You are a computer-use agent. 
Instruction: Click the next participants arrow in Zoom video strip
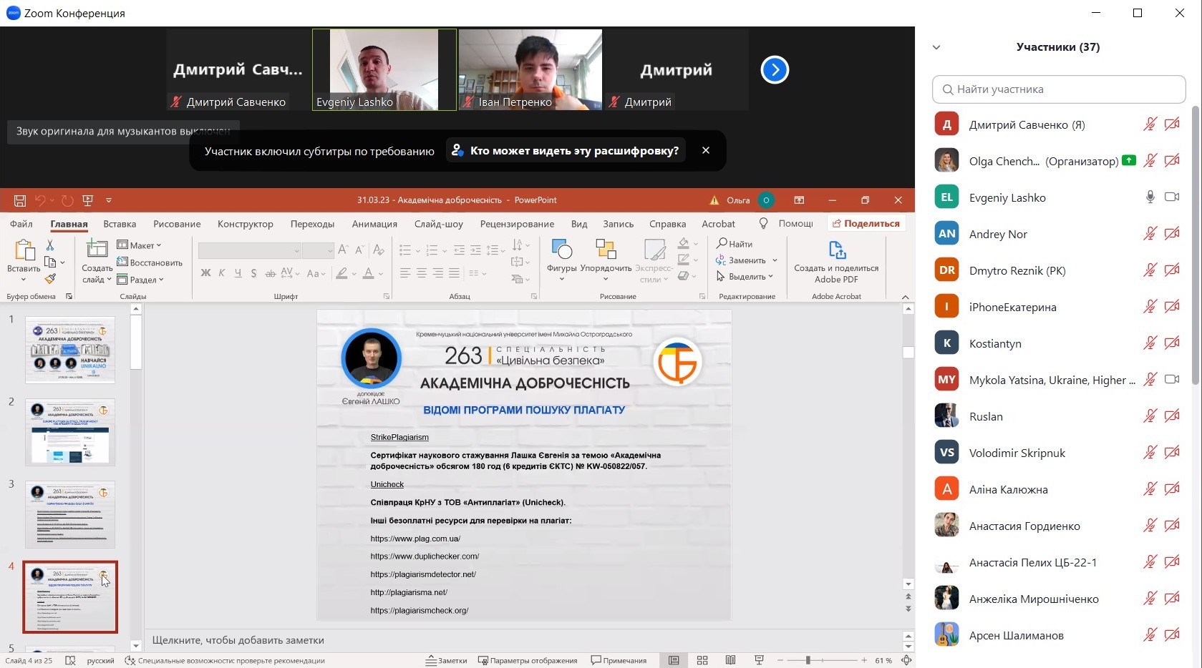[x=775, y=70]
